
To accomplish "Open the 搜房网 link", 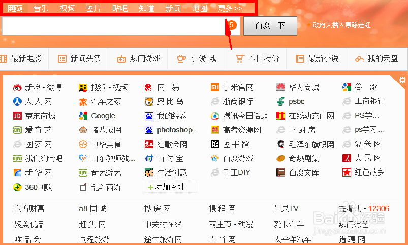I will point(158,208).
